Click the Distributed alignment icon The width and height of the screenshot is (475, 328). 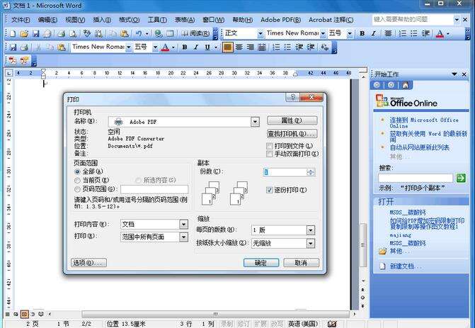[x=262, y=47]
